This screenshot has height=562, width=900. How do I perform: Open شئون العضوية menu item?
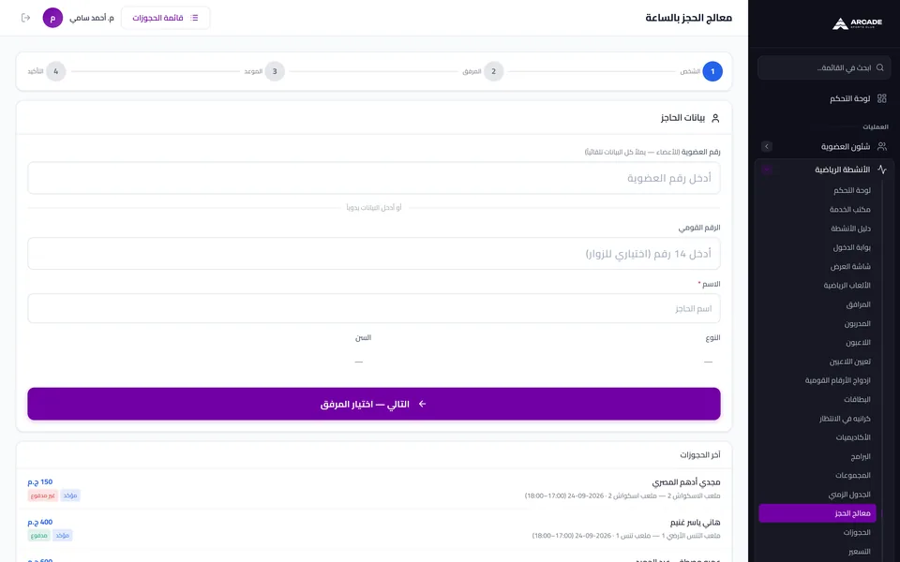pyautogui.click(x=846, y=147)
